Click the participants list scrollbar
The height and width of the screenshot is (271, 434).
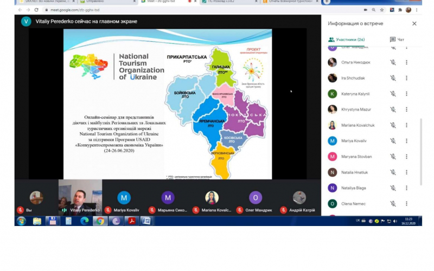click(421, 152)
